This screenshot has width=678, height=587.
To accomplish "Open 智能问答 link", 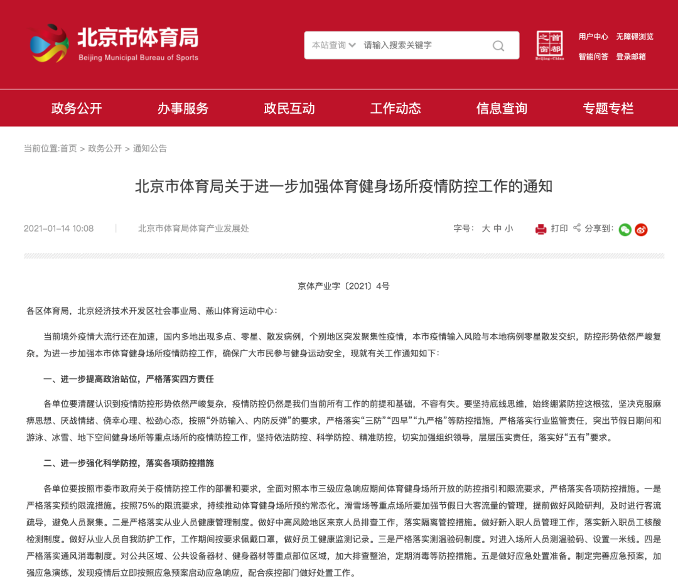I will pyautogui.click(x=593, y=57).
